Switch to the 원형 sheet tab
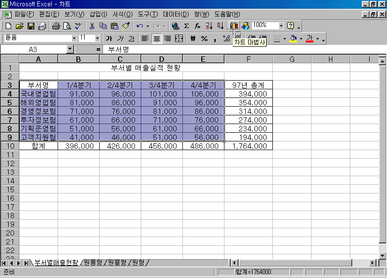This screenshot has width=387, height=278. [x=138, y=263]
